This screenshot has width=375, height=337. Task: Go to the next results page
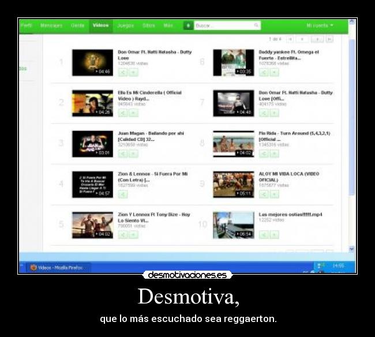coord(317,39)
